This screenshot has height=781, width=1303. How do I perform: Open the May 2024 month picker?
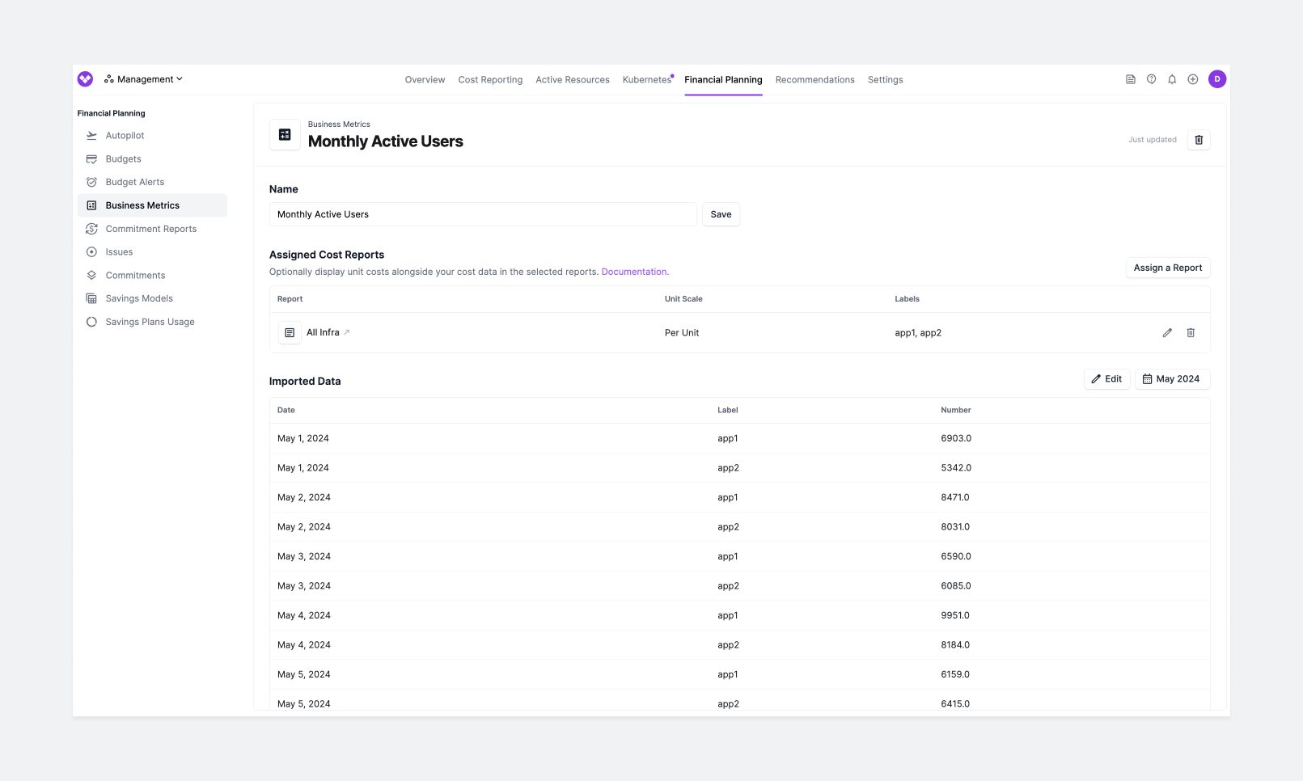(1172, 378)
